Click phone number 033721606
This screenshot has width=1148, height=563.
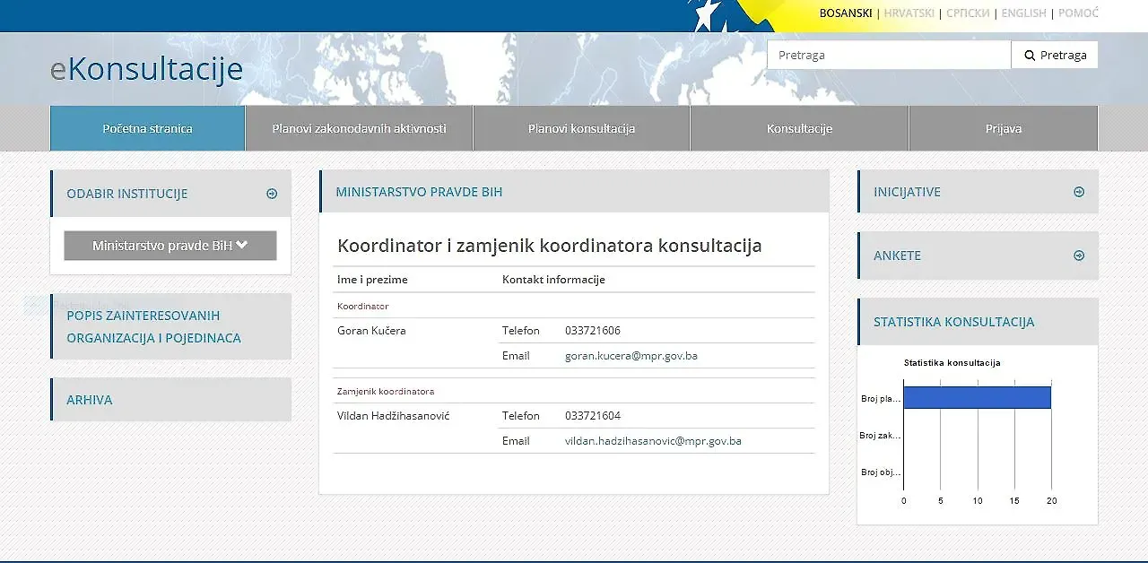coord(593,331)
